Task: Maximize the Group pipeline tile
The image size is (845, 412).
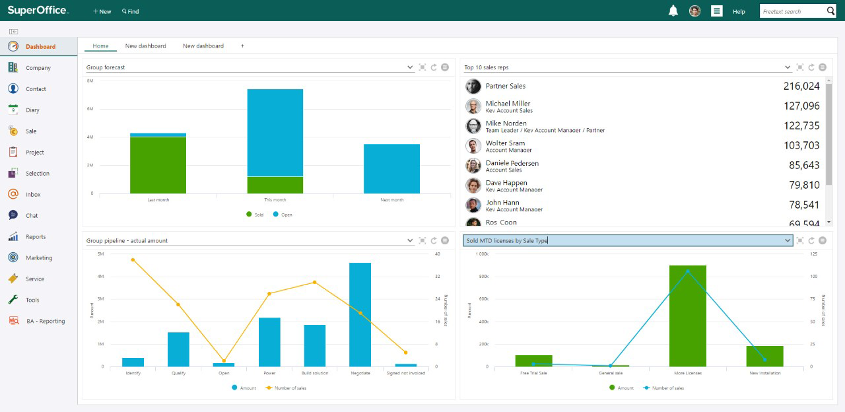Action: 422,240
